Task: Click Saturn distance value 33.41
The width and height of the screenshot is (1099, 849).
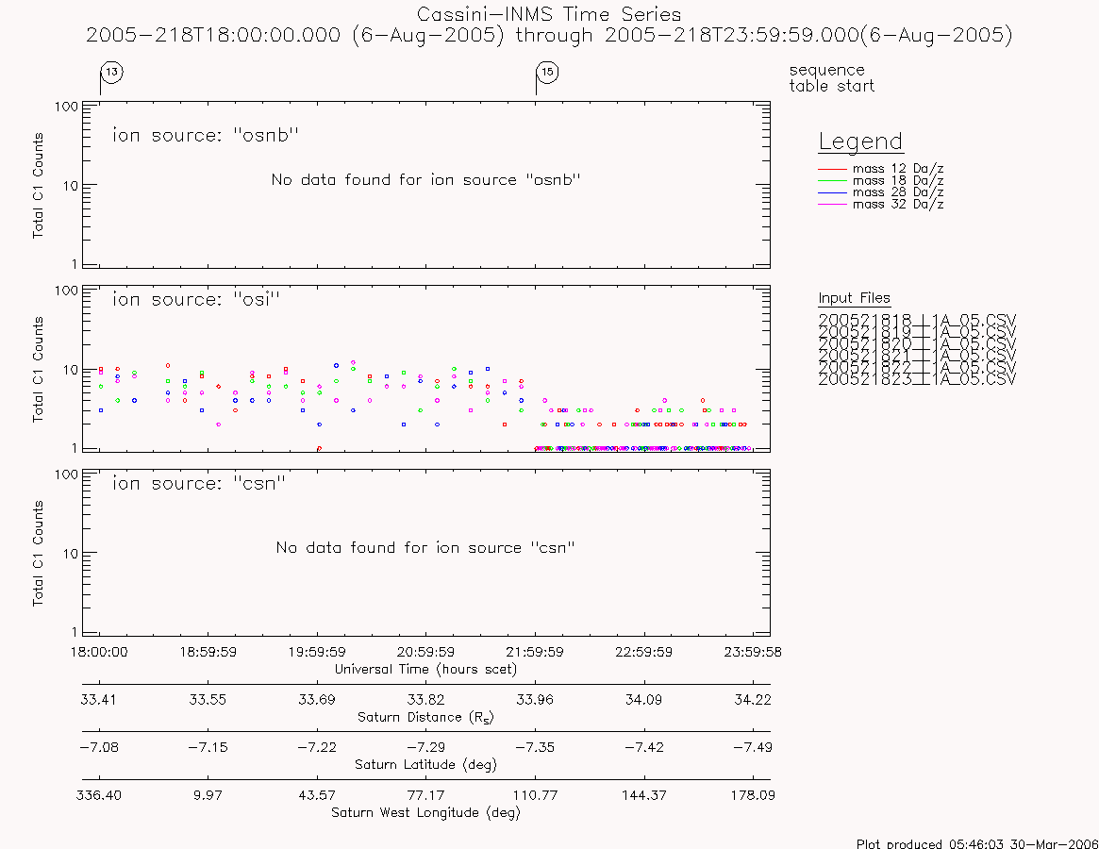Action: (99, 700)
